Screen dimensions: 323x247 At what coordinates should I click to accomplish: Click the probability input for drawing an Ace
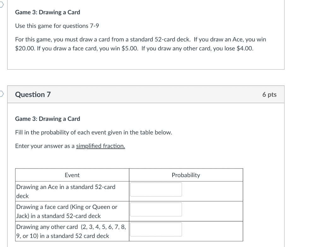coord(156,189)
